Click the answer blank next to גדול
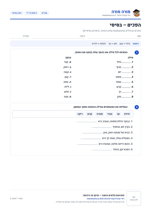Image resolution: width=151 pixels, height=213 pixels. click(x=126, y=62)
